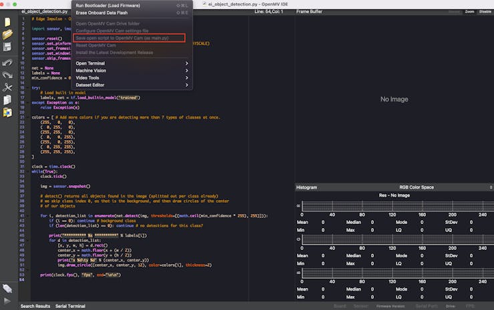Click the Redo arrow icon
The width and height of the screenshot is (494, 310).
tap(7, 74)
